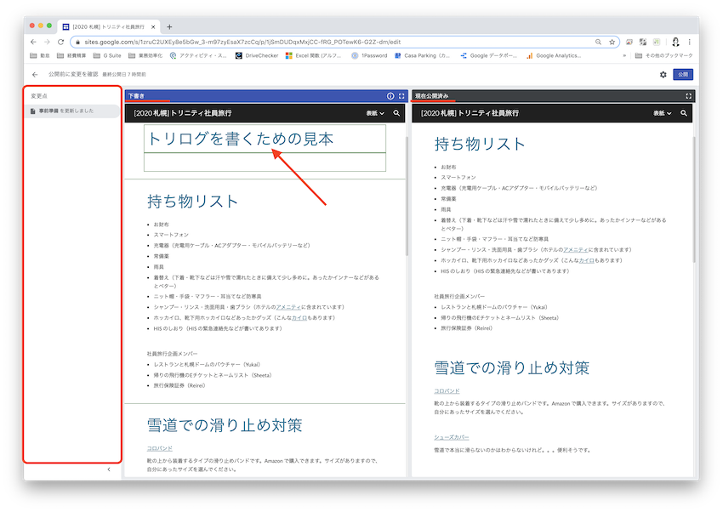Click the search icon in published preview
This screenshot has width=723, height=512.
(683, 113)
